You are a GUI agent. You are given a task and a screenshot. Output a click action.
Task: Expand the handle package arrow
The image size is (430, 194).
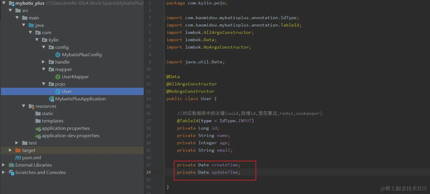43,62
